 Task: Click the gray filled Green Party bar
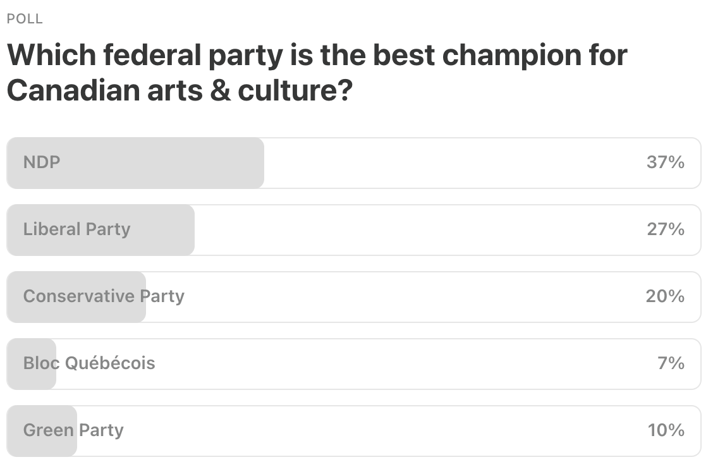click(42, 431)
